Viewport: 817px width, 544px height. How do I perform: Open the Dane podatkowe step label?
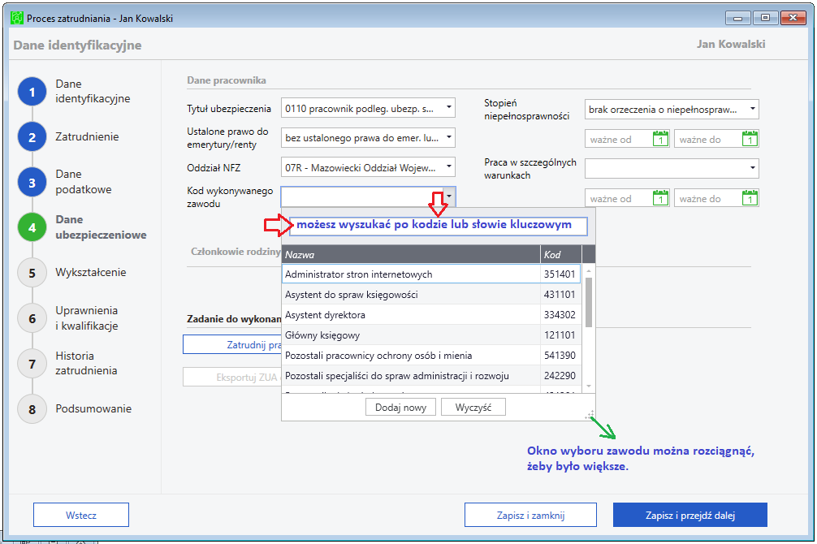(x=84, y=182)
